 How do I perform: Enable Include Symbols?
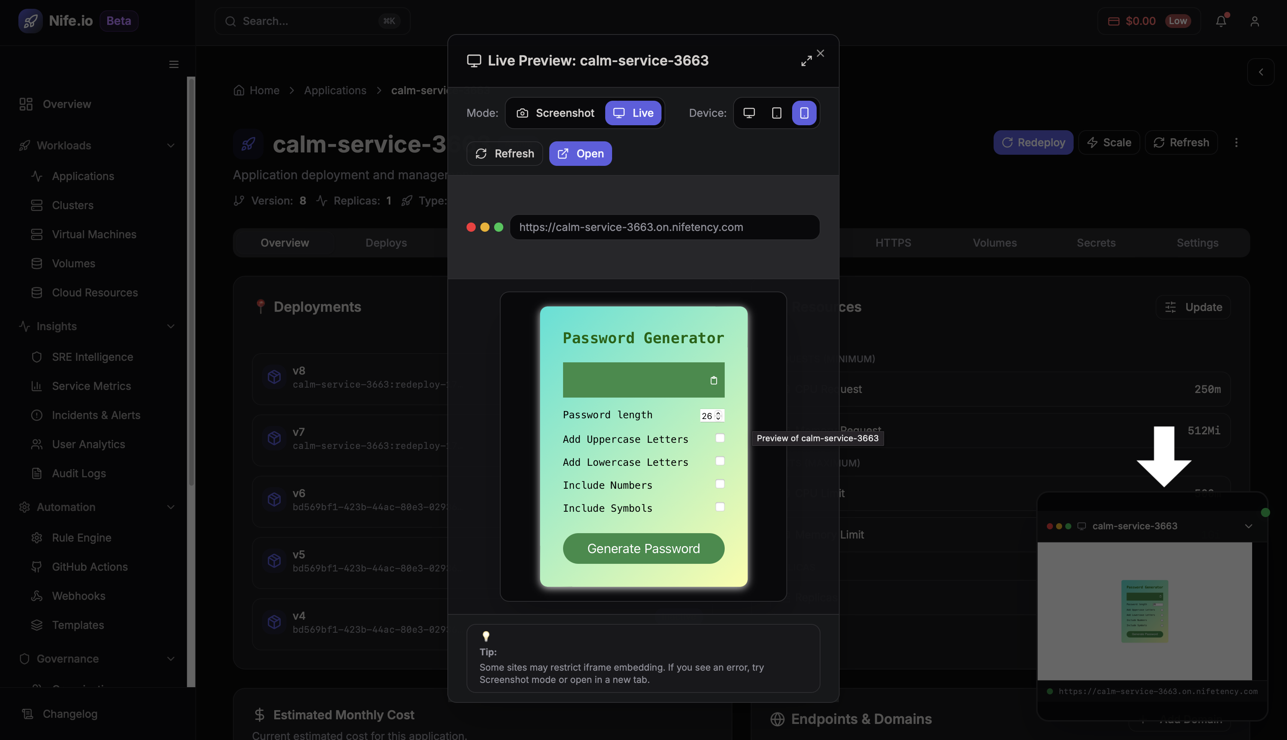719,507
